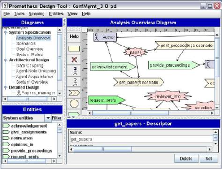The width and height of the screenshot is (222, 169).
Task: Select the actor stick figure palette tool
Action: click(75, 82)
